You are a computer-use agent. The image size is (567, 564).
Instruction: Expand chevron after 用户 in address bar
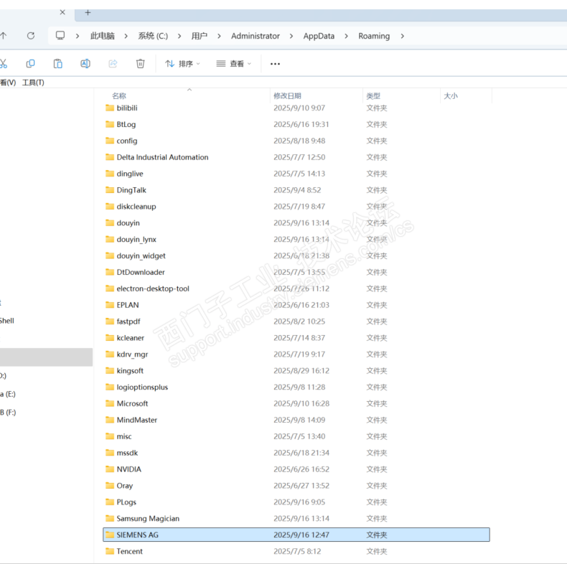coord(219,36)
